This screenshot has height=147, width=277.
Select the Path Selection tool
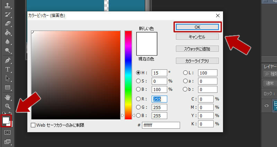click(x=7, y=78)
